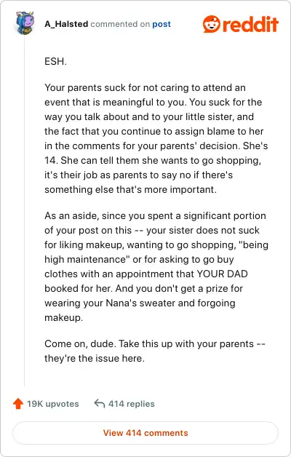Click the "something else that's more important" line
The image size is (291, 457).
[x=130, y=190]
